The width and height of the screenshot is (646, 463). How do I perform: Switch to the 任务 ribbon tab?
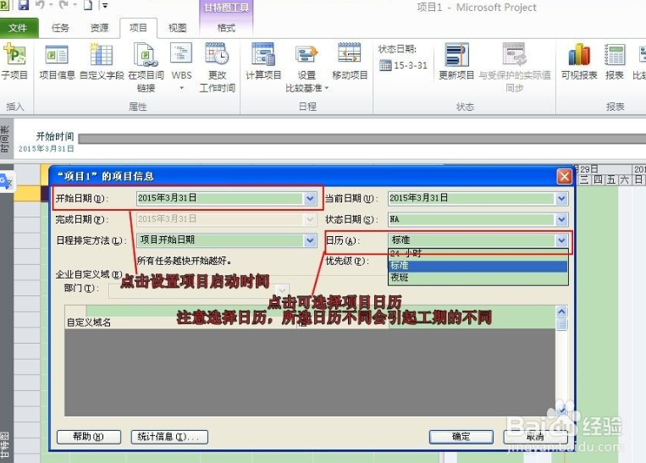click(x=61, y=28)
